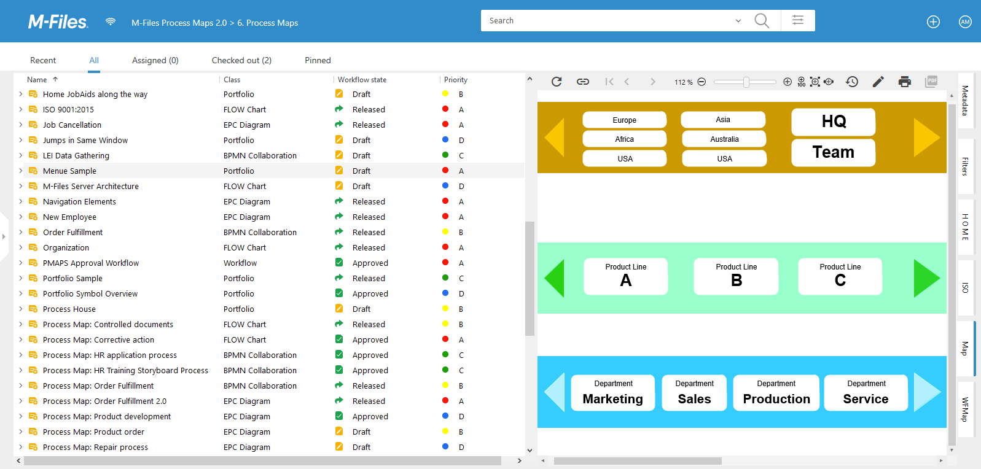The width and height of the screenshot is (981, 469).
Task: Open advanced search filter options
Action: point(798,20)
